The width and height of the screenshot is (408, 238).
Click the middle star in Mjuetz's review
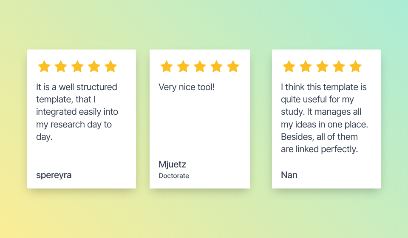point(200,66)
